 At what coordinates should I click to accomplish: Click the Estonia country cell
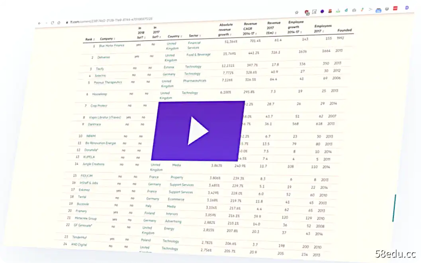(169, 67)
